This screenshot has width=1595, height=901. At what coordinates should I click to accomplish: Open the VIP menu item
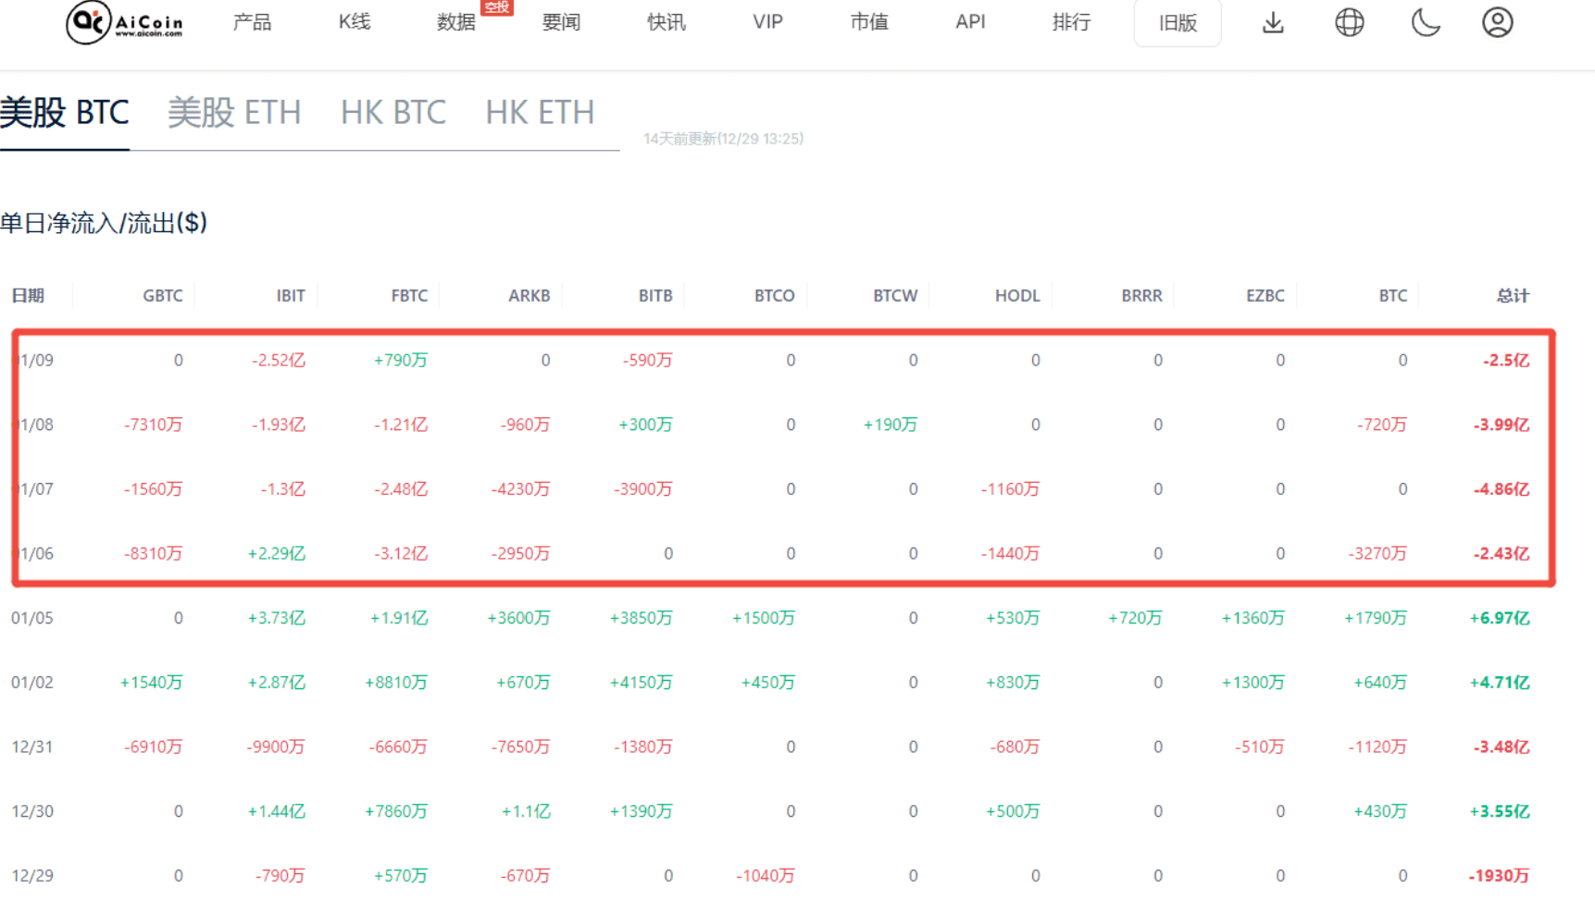click(766, 22)
